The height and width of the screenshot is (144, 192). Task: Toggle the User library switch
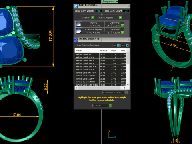pos(127,46)
